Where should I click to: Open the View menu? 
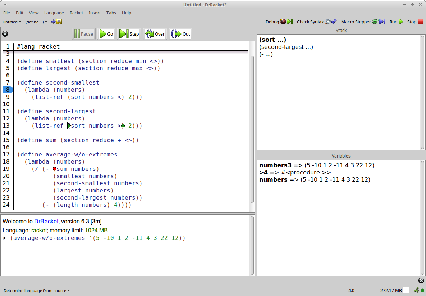click(x=34, y=13)
